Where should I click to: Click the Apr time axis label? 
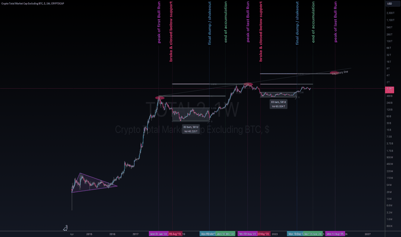pyautogui.click(x=72, y=234)
